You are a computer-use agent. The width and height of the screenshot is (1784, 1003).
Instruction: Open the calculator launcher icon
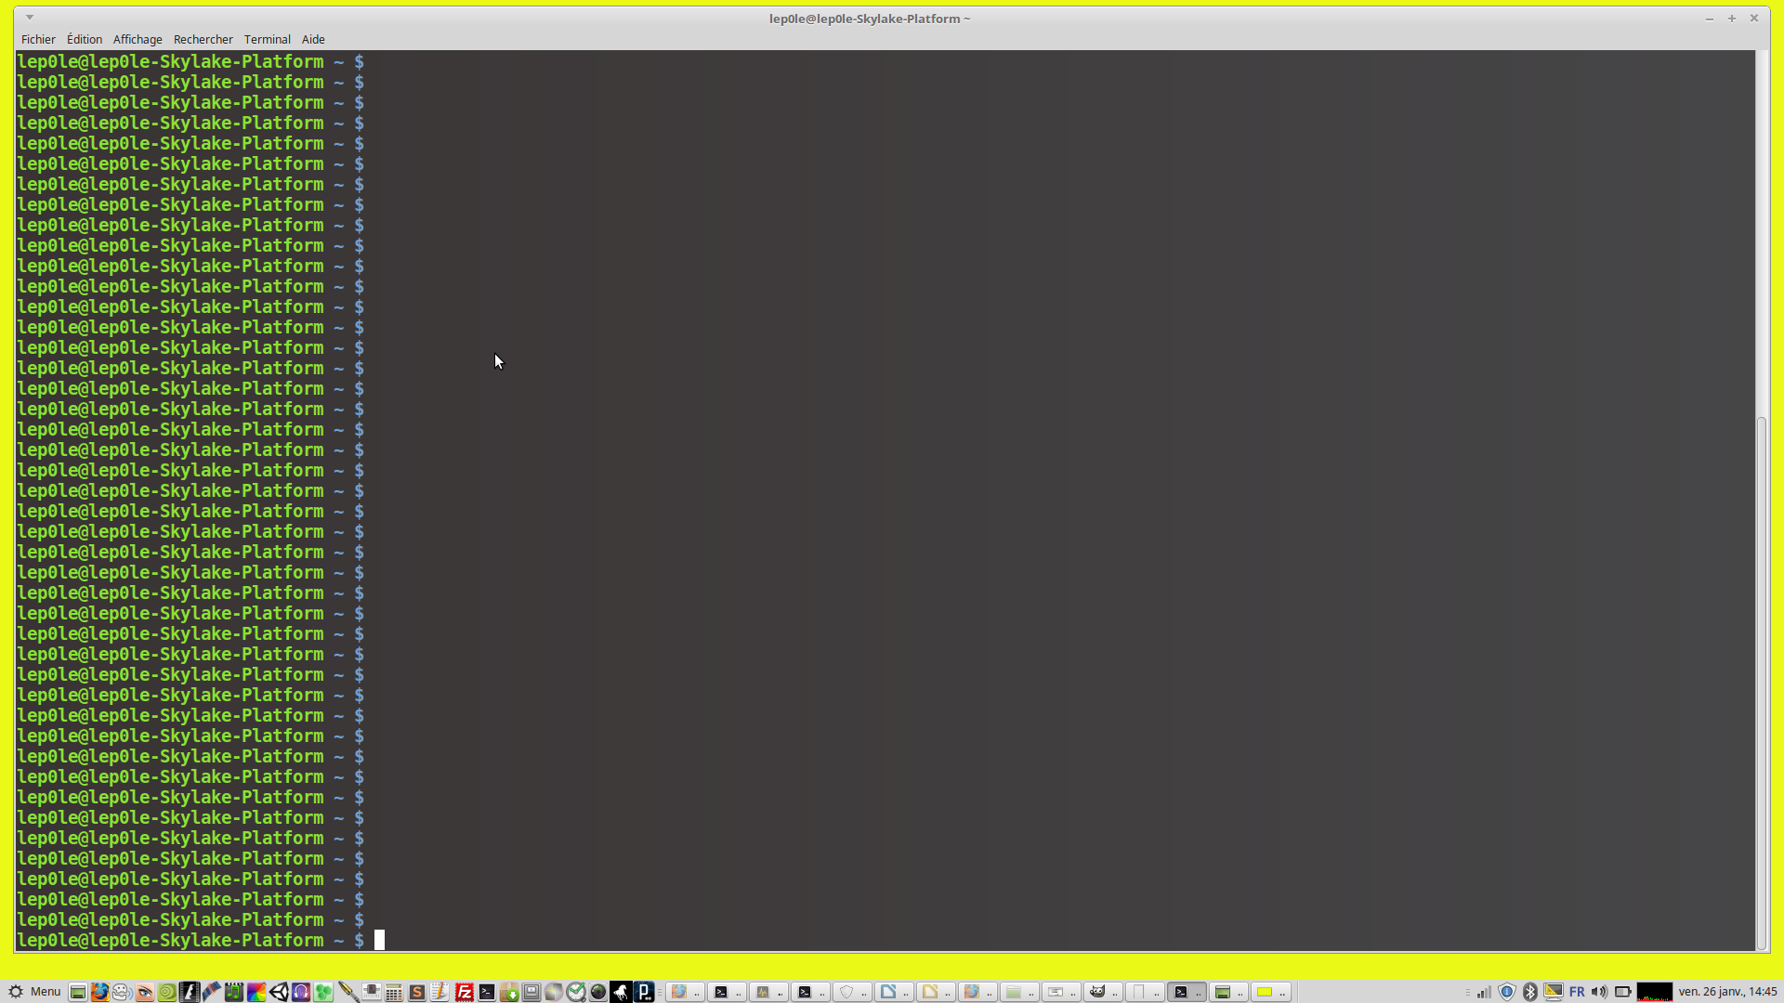(394, 992)
